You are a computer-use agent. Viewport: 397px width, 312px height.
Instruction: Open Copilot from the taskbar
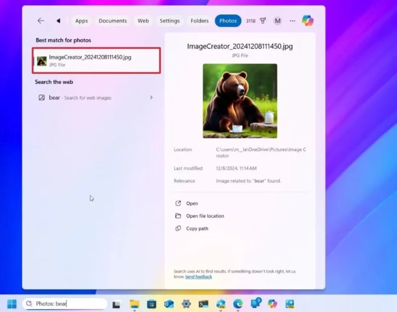point(272,304)
